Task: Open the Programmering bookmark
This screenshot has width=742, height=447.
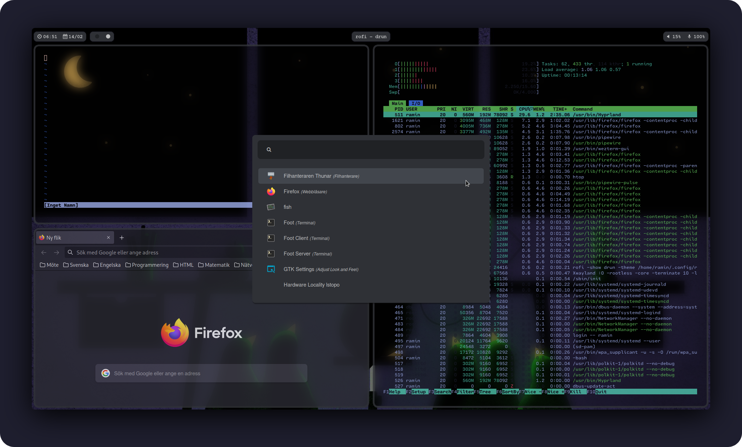Action: 147,265
